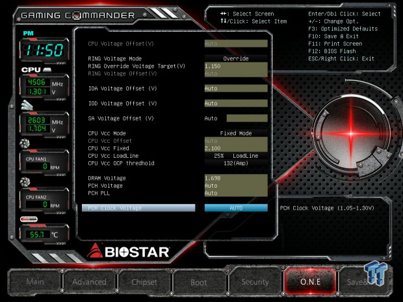Edit RING Override Voltage Target 1.150 field

tap(236, 66)
